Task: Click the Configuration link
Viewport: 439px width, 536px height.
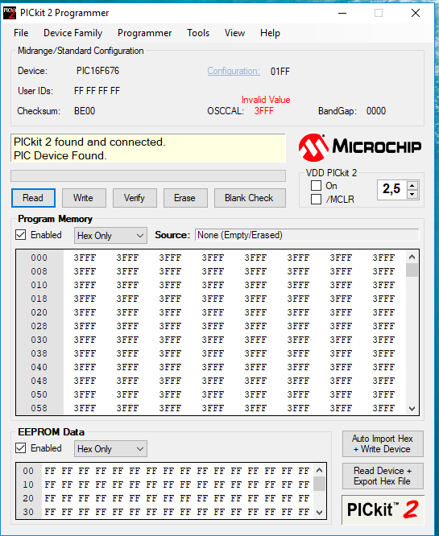Action: click(x=234, y=71)
